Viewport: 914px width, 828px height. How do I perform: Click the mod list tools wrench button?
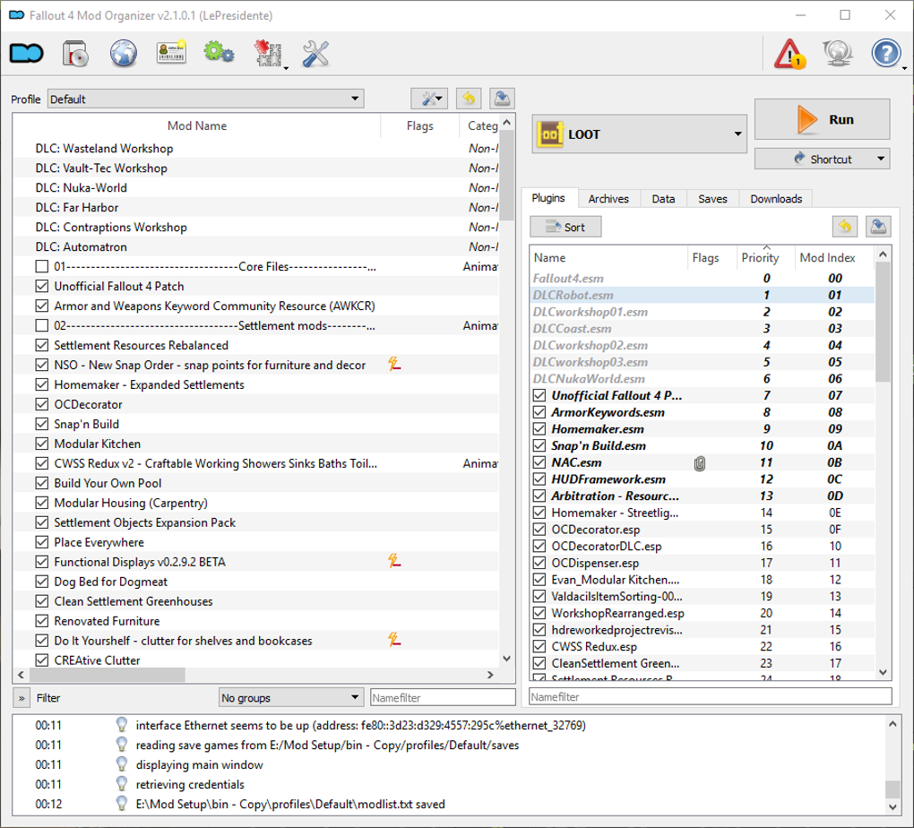tap(429, 99)
